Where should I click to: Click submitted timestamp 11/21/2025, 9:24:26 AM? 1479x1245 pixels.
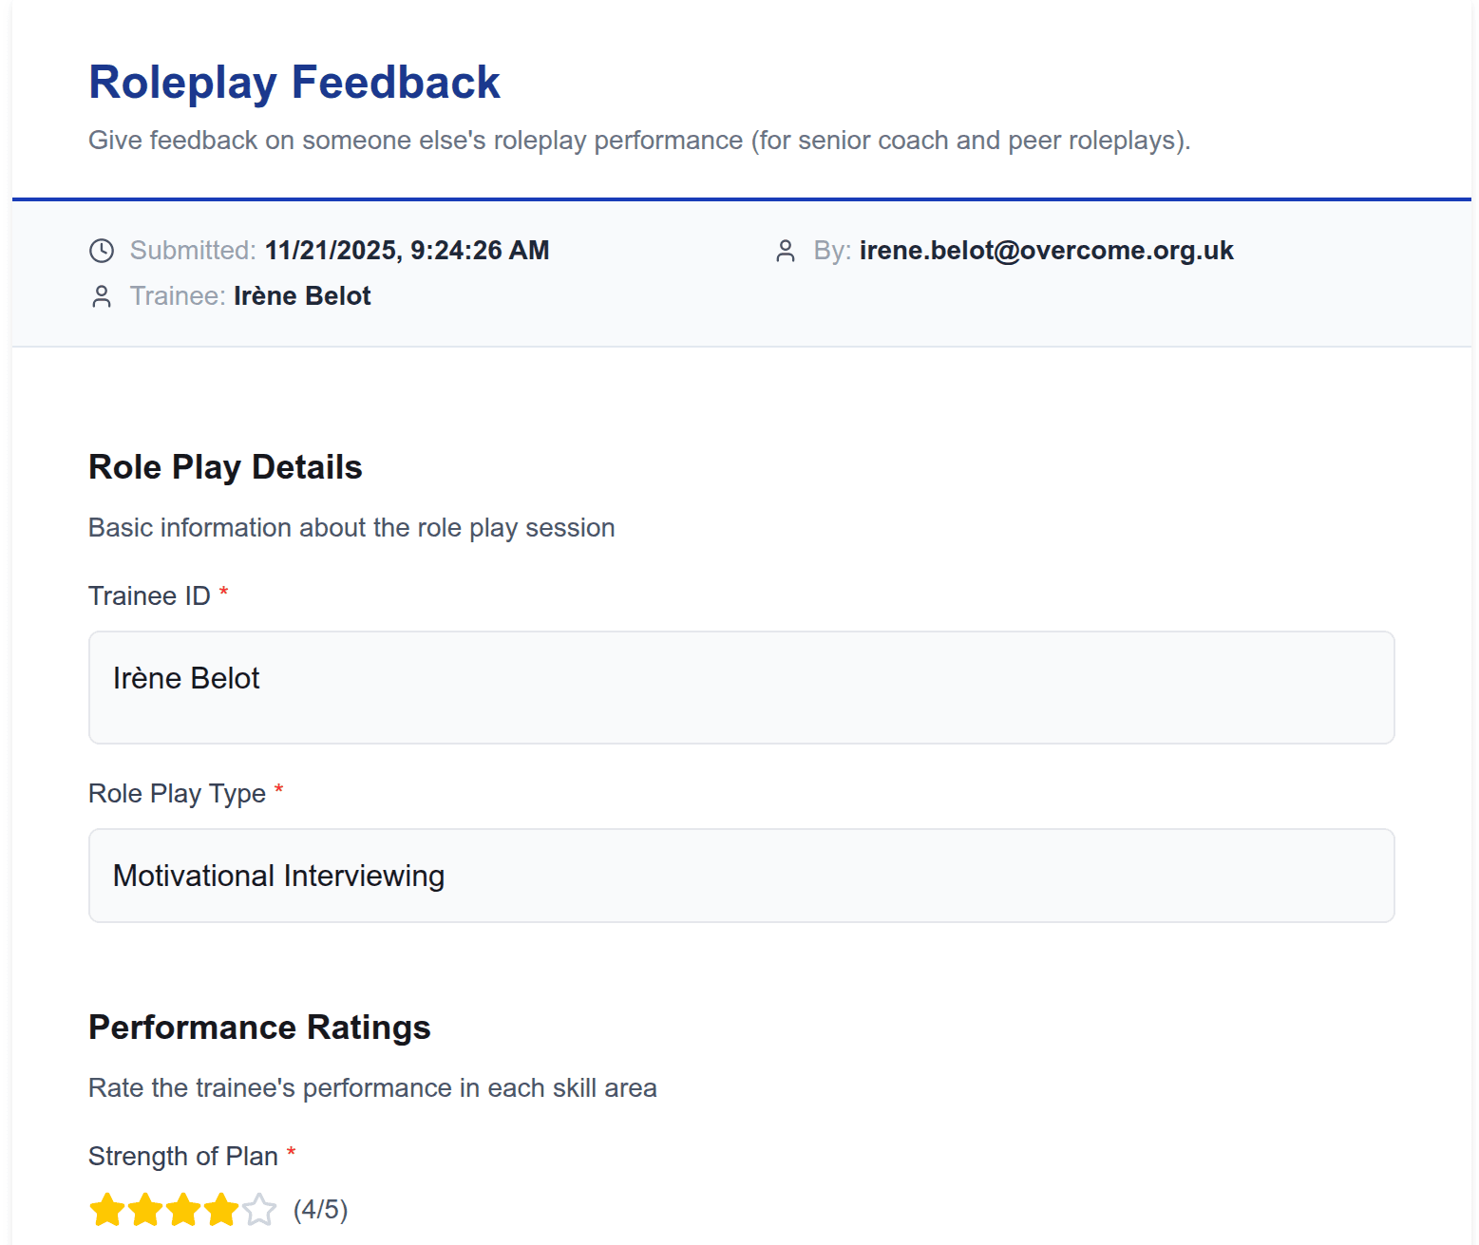coord(407,251)
